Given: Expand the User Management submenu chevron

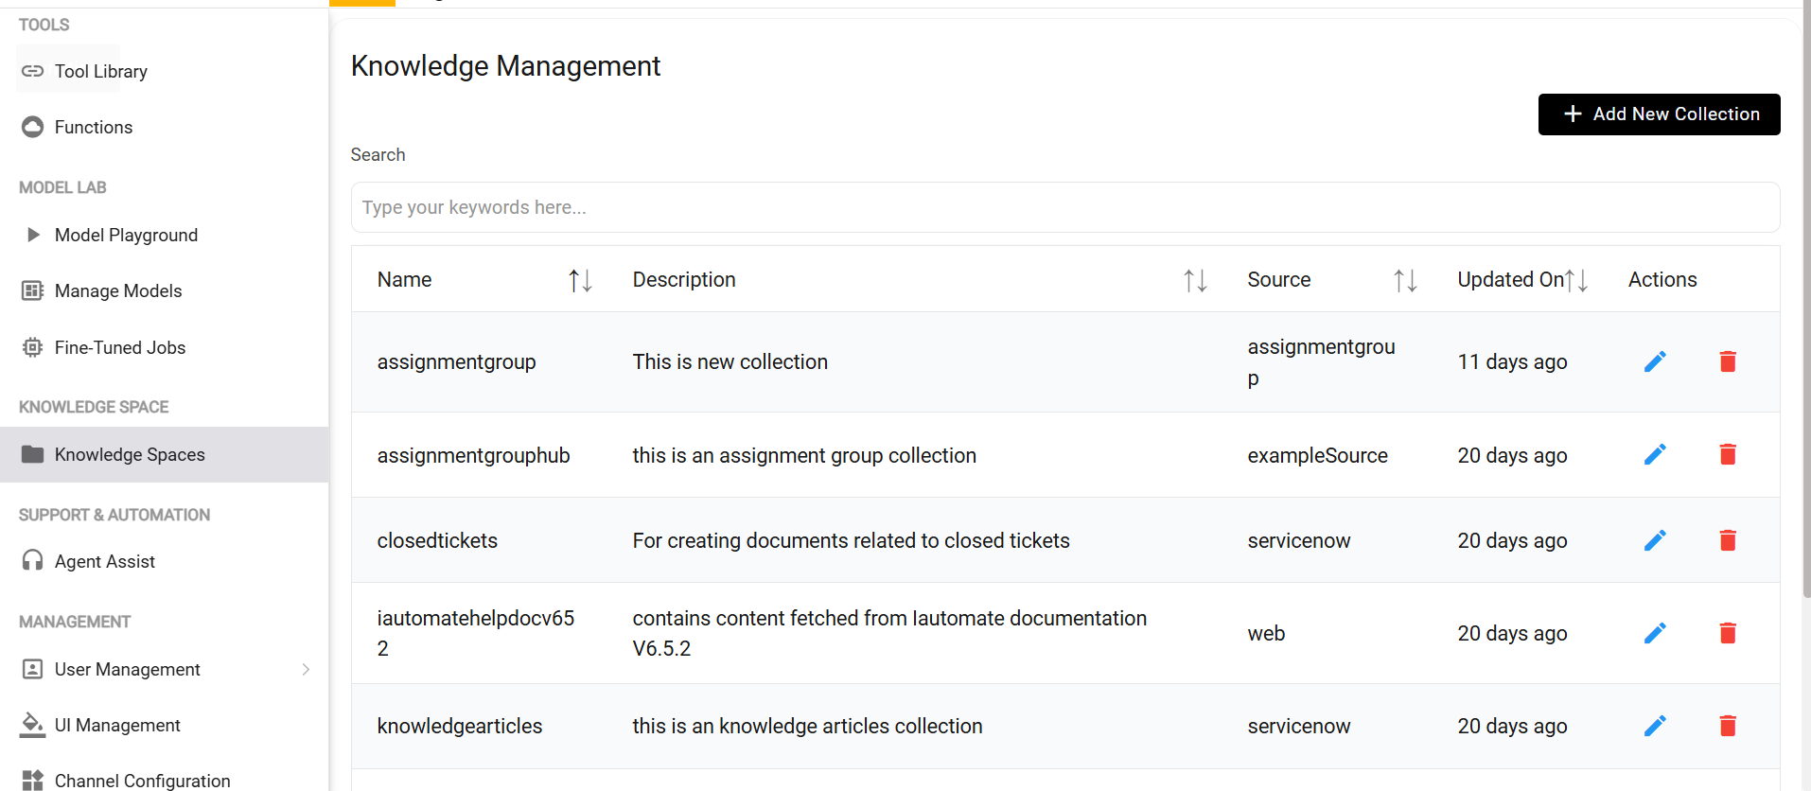Looking at the screenshot, I should coord(306,670).
